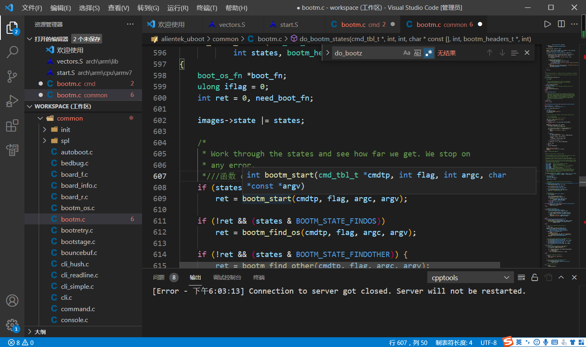Viewport: 586px width, 347px height.
Task: Toggle Use Regular Expression in find widget
Action: pyautogui.click(x=429, y=53)
